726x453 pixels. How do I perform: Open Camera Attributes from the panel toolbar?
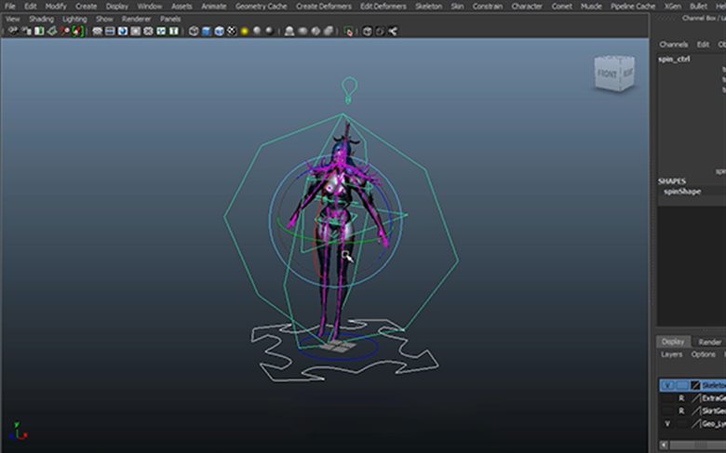pos(26,31)
